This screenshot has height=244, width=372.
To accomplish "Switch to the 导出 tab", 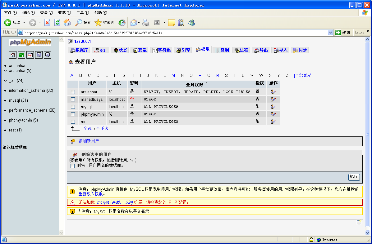I will pyautogui.click(x=261, y=50).
